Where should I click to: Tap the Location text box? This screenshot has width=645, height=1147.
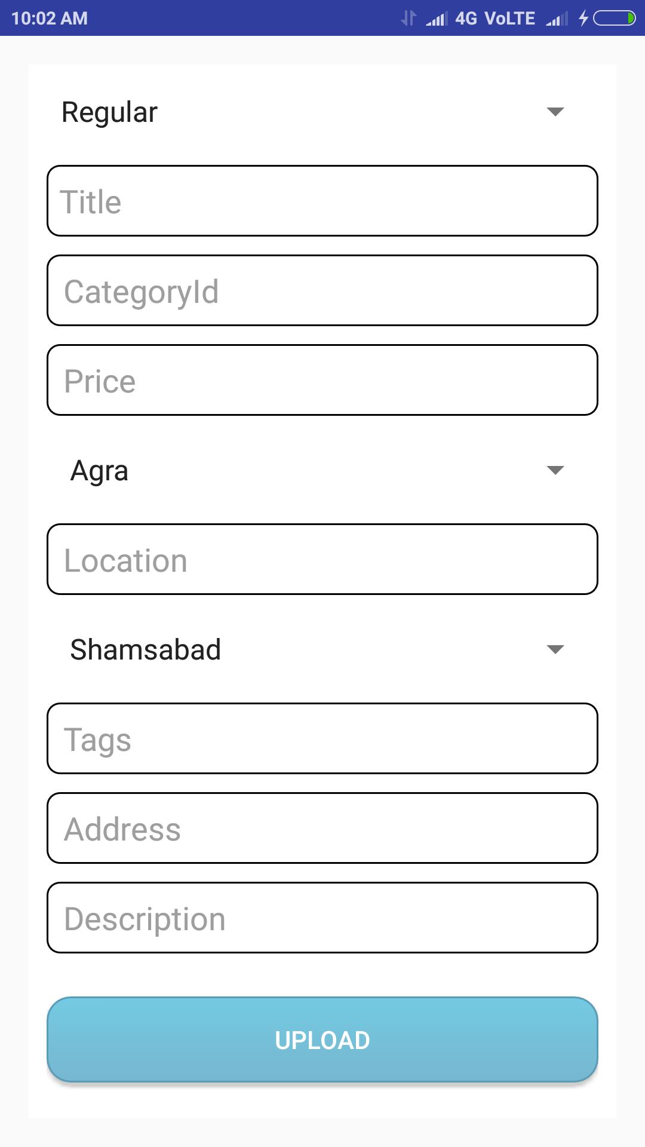(322, 560)
